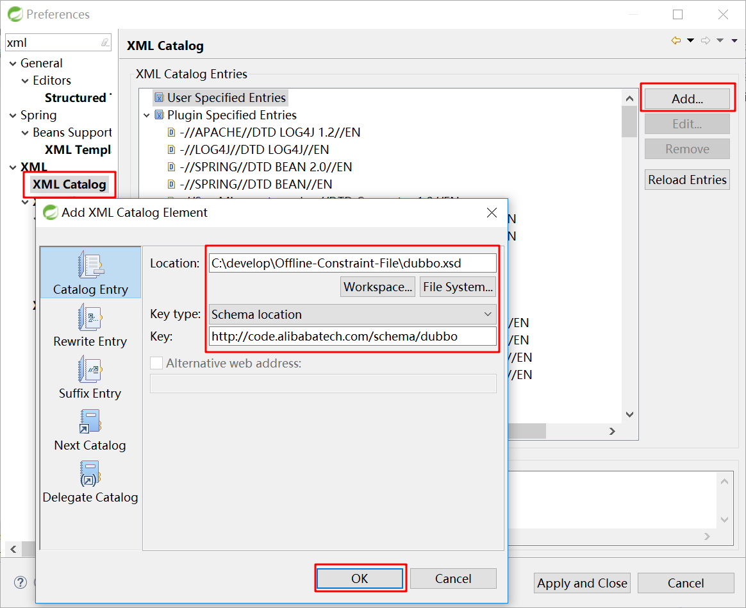Click the forward navigation arrow in Preferences

706,40
